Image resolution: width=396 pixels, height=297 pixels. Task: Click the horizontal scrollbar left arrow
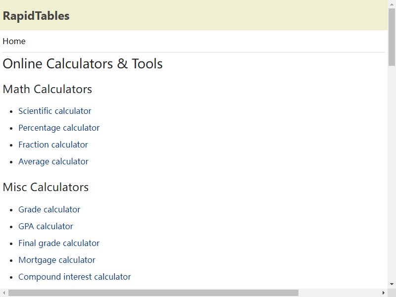pos(4,293)
